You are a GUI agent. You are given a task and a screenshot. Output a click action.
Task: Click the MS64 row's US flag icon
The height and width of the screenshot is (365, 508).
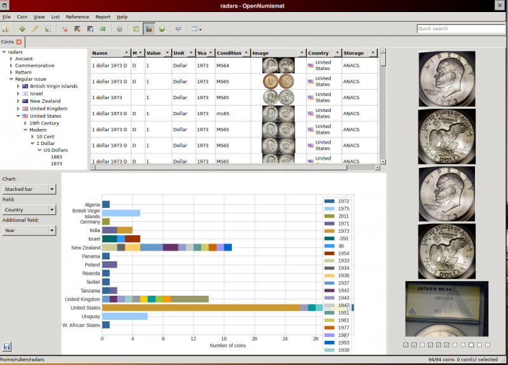[x=311, y=65]
